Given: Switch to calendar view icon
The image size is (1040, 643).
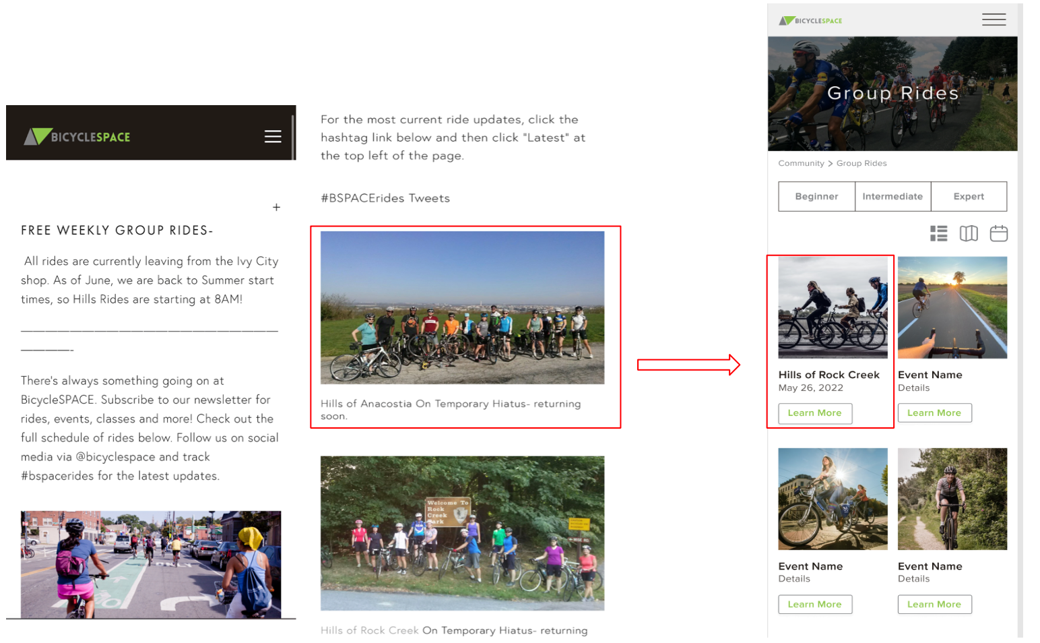Looking at the screenshot, I should click(998, 234).
